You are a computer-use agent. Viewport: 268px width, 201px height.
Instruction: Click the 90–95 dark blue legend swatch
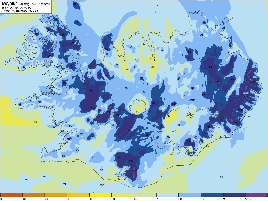point(212,195)
